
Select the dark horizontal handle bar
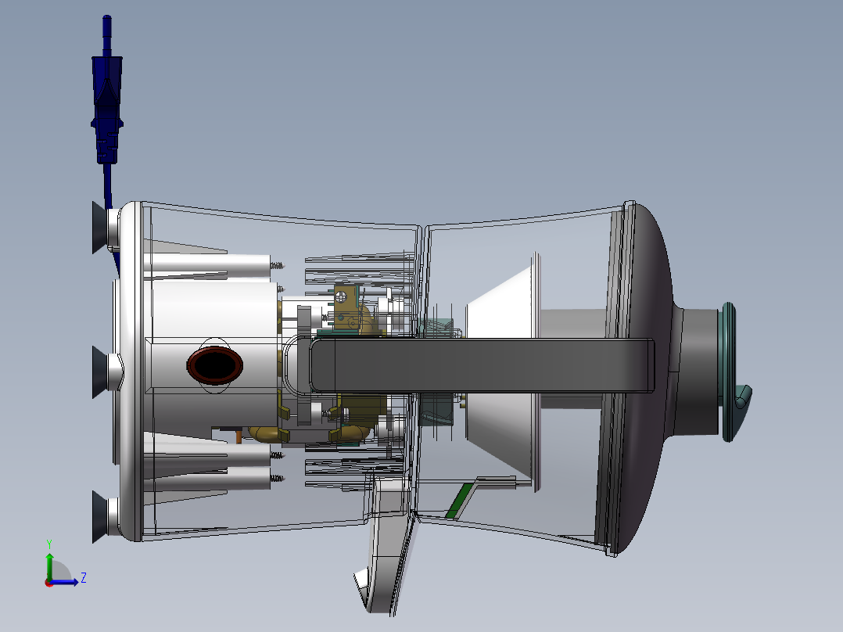[x=481, y=365]
